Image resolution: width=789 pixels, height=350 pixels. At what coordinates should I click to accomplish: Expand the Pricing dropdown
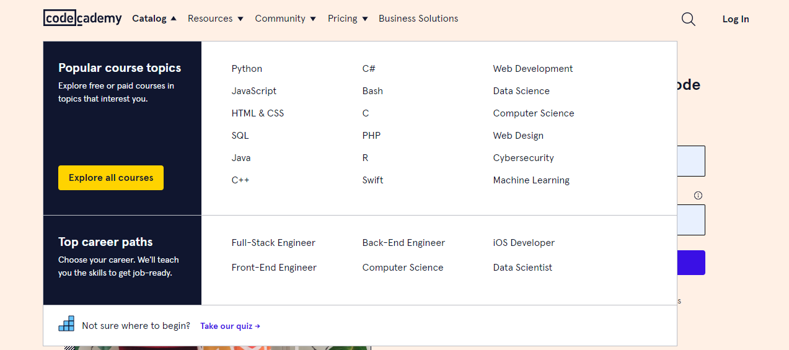[x=348, y=19]
